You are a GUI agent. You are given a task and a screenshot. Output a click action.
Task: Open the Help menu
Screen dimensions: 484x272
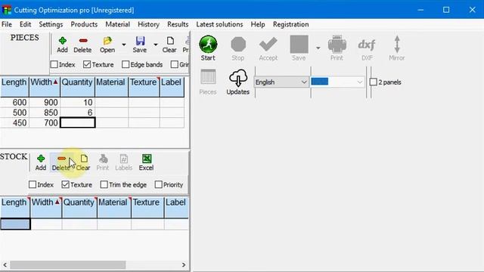[258, 24]
